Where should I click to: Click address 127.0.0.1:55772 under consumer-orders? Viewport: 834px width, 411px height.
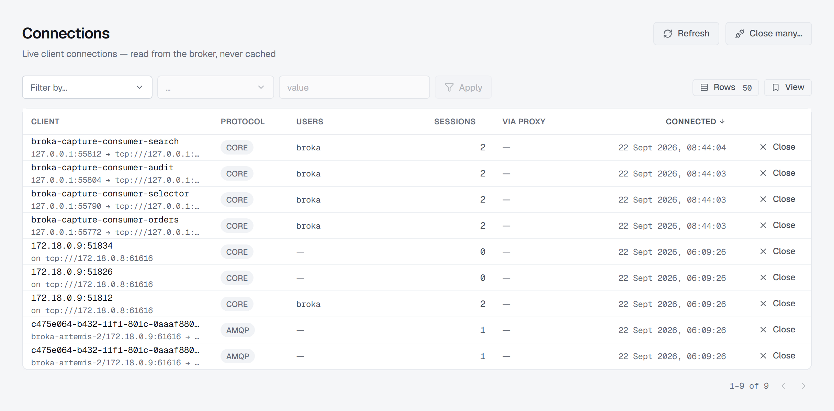66,232
